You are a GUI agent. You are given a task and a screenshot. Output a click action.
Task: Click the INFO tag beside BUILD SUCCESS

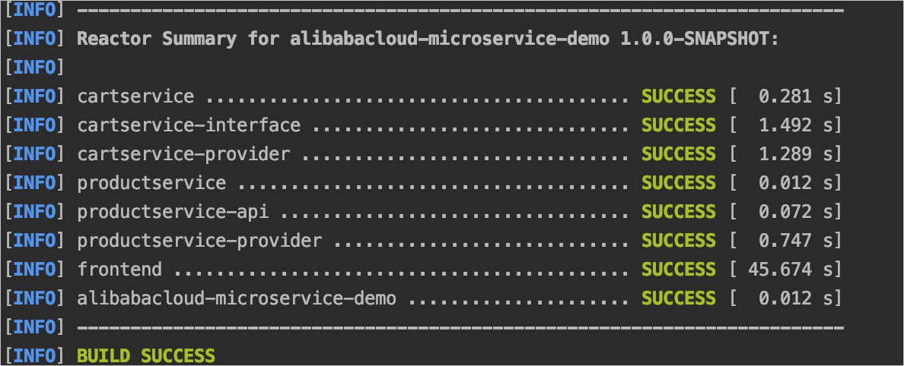(x=34, y=355)
